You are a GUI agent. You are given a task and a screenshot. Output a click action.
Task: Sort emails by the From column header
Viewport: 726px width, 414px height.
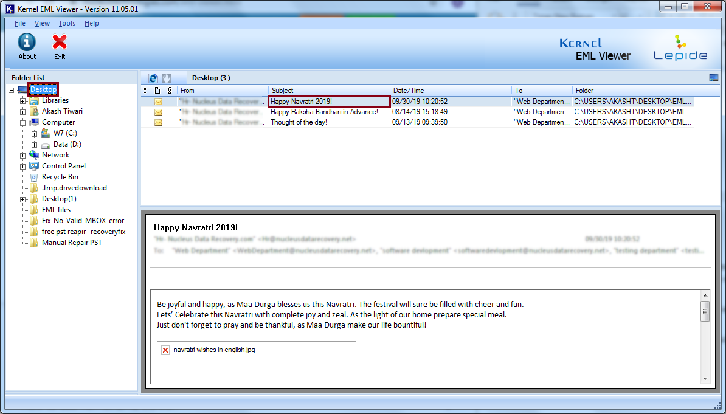(x=223, y=91)
